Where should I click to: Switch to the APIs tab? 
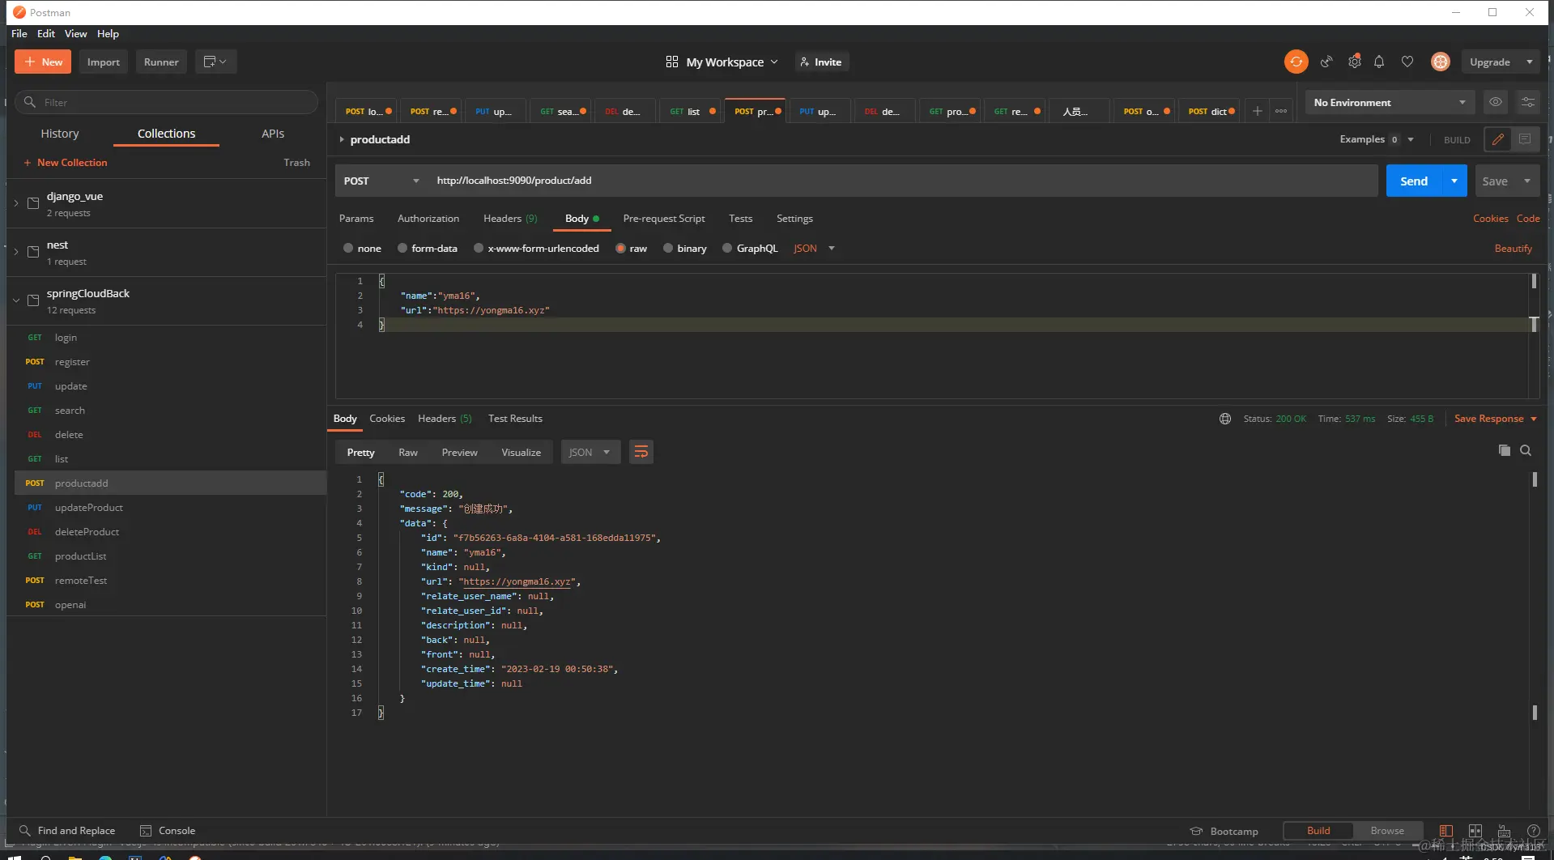273,134
